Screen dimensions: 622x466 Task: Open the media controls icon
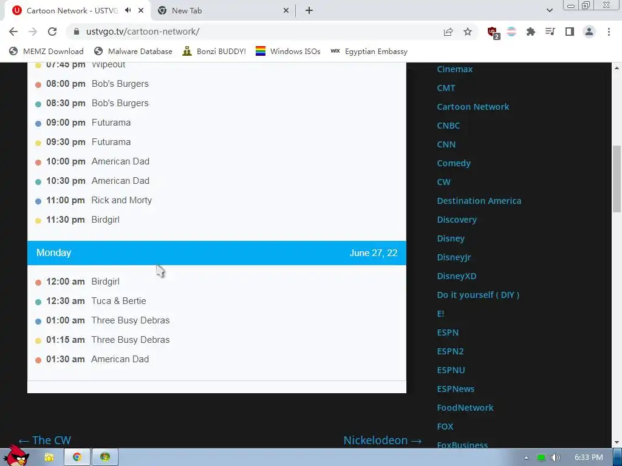point(550,32)
